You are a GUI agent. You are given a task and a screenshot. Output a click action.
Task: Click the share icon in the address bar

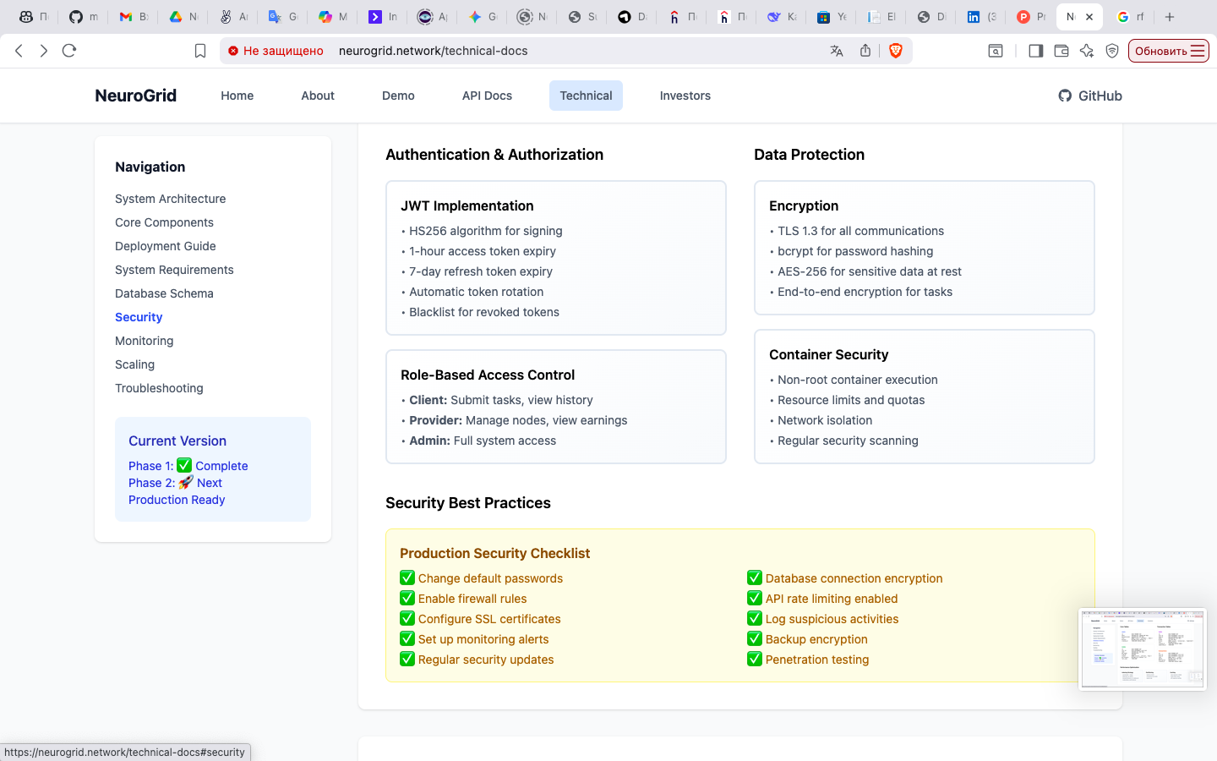click(865, 51)
